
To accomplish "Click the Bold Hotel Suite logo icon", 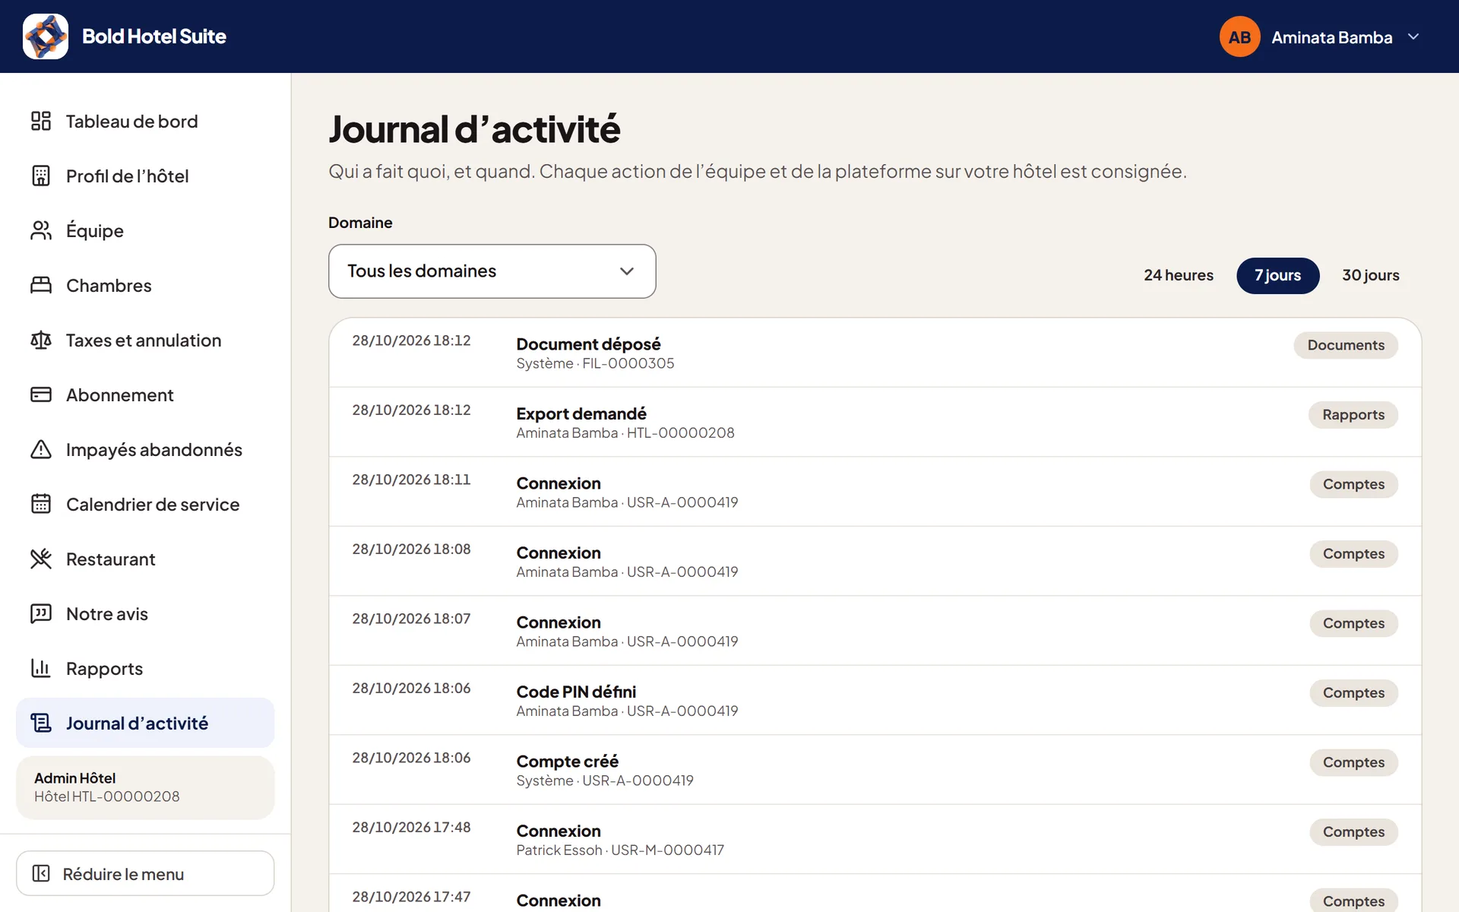I will click(x=46, y=36).
